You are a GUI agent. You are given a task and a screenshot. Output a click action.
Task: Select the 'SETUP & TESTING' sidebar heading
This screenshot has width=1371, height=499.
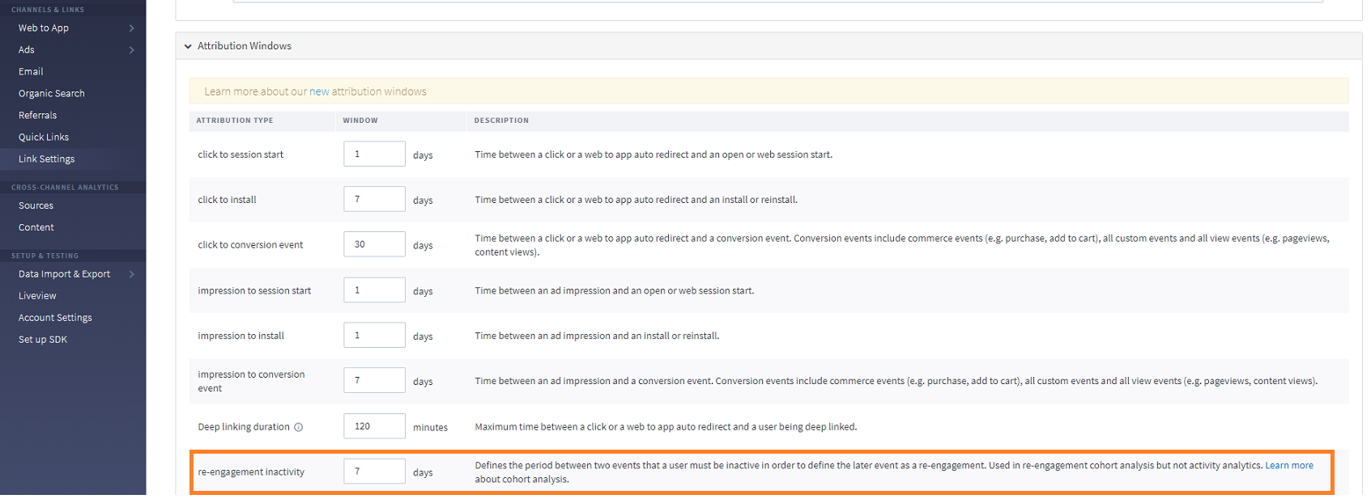coord(45,256)
